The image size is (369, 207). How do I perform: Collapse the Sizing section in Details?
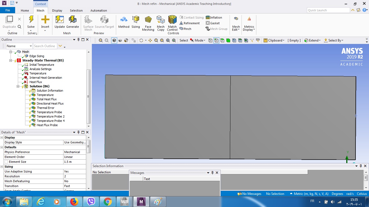point(2,167)
